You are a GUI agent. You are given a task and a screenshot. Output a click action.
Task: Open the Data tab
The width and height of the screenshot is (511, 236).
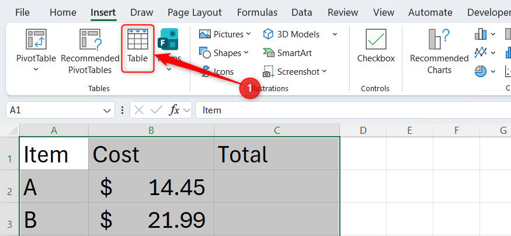click(301, 12)
